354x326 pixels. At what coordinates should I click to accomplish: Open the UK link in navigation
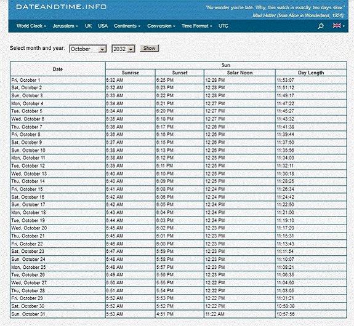pos(88,26)
